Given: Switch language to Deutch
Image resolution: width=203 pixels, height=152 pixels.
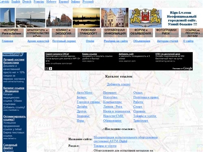Looking at the screenshot, I should pos(27,2).
